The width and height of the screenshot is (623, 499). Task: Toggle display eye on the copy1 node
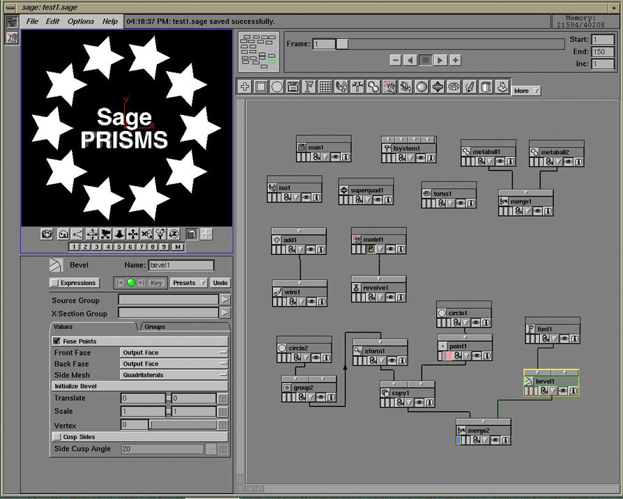click(419, 403)
